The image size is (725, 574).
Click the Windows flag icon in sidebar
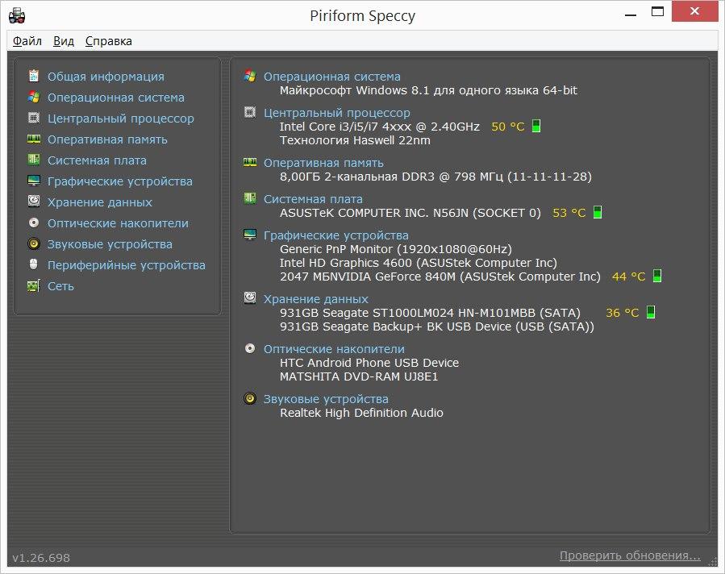[34, 97]
